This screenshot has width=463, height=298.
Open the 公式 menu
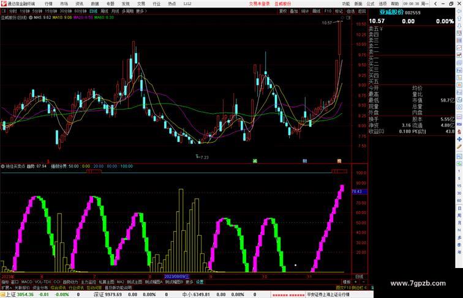[x=371, y=4]
